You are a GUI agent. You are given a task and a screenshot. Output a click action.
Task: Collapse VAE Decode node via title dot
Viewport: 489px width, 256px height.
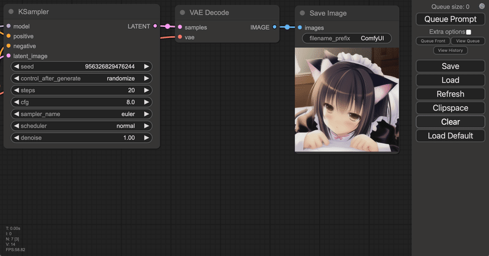182,12
